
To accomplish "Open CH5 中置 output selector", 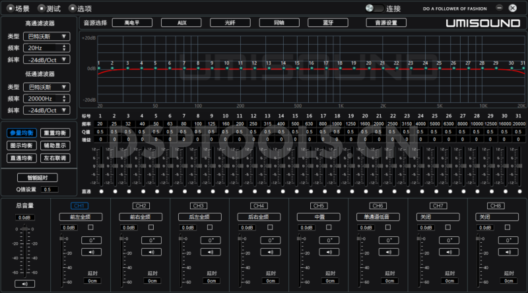I will point(319,217).
